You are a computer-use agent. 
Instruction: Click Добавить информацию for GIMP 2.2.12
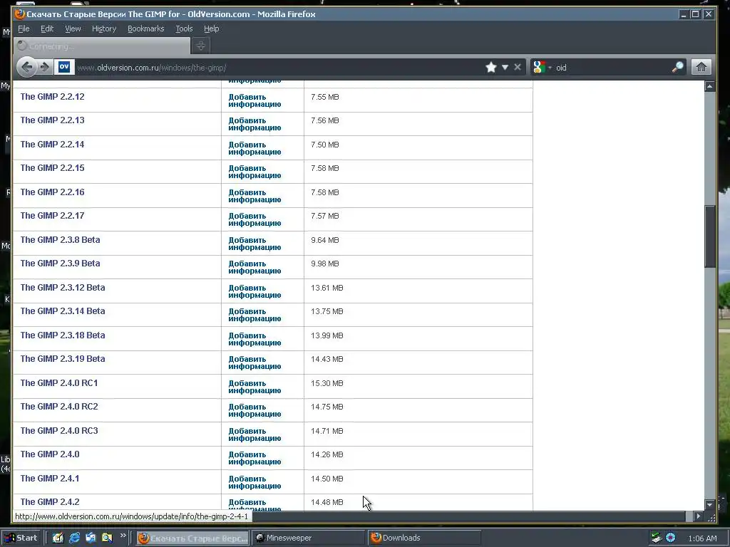tap(255, 100)
